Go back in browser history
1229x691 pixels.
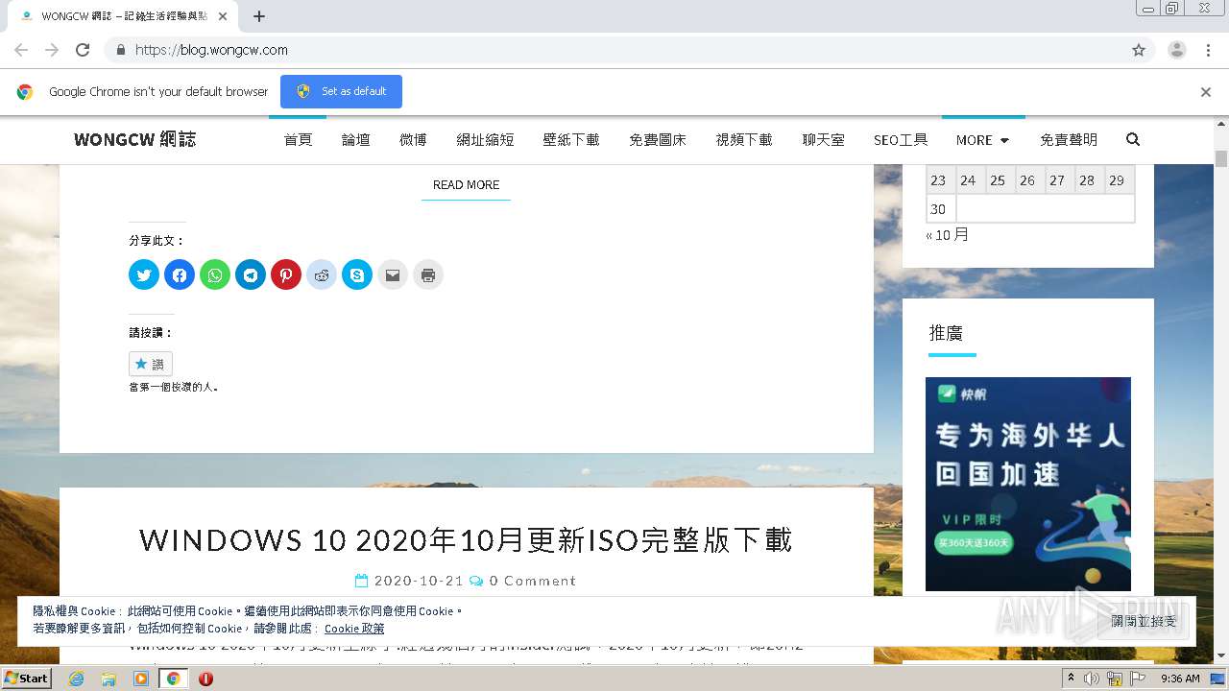click(x=21, y=50)
